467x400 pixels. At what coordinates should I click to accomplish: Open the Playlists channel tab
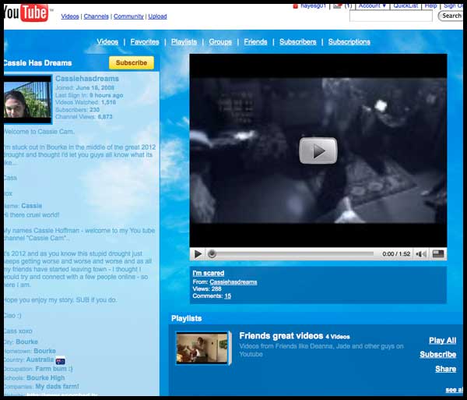[184, 41]
